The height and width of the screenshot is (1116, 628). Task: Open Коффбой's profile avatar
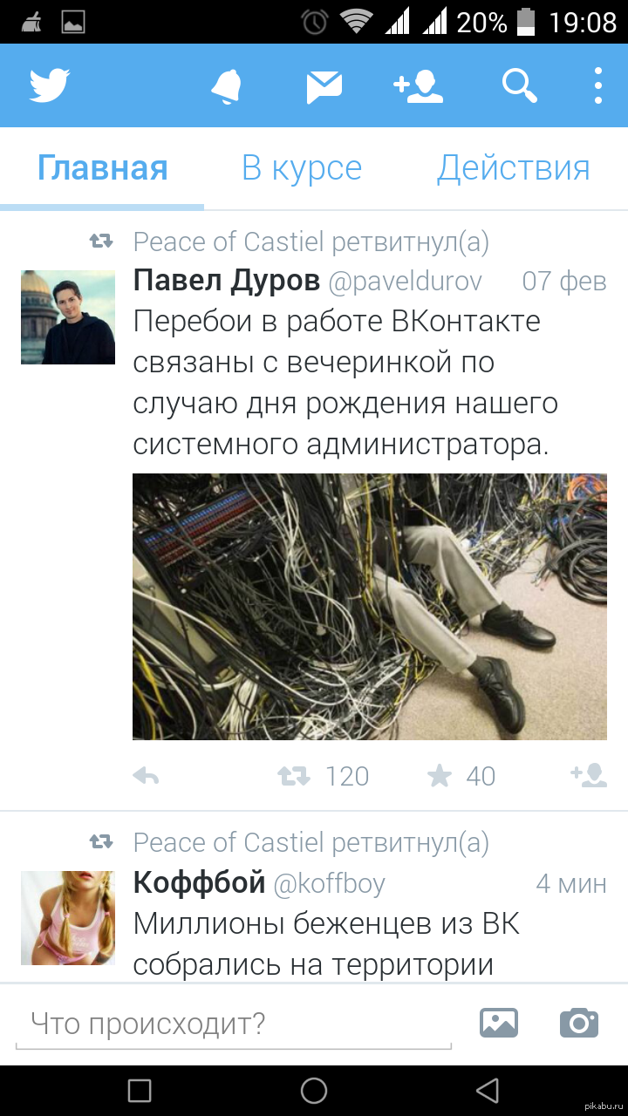click(x=68, y=917)
